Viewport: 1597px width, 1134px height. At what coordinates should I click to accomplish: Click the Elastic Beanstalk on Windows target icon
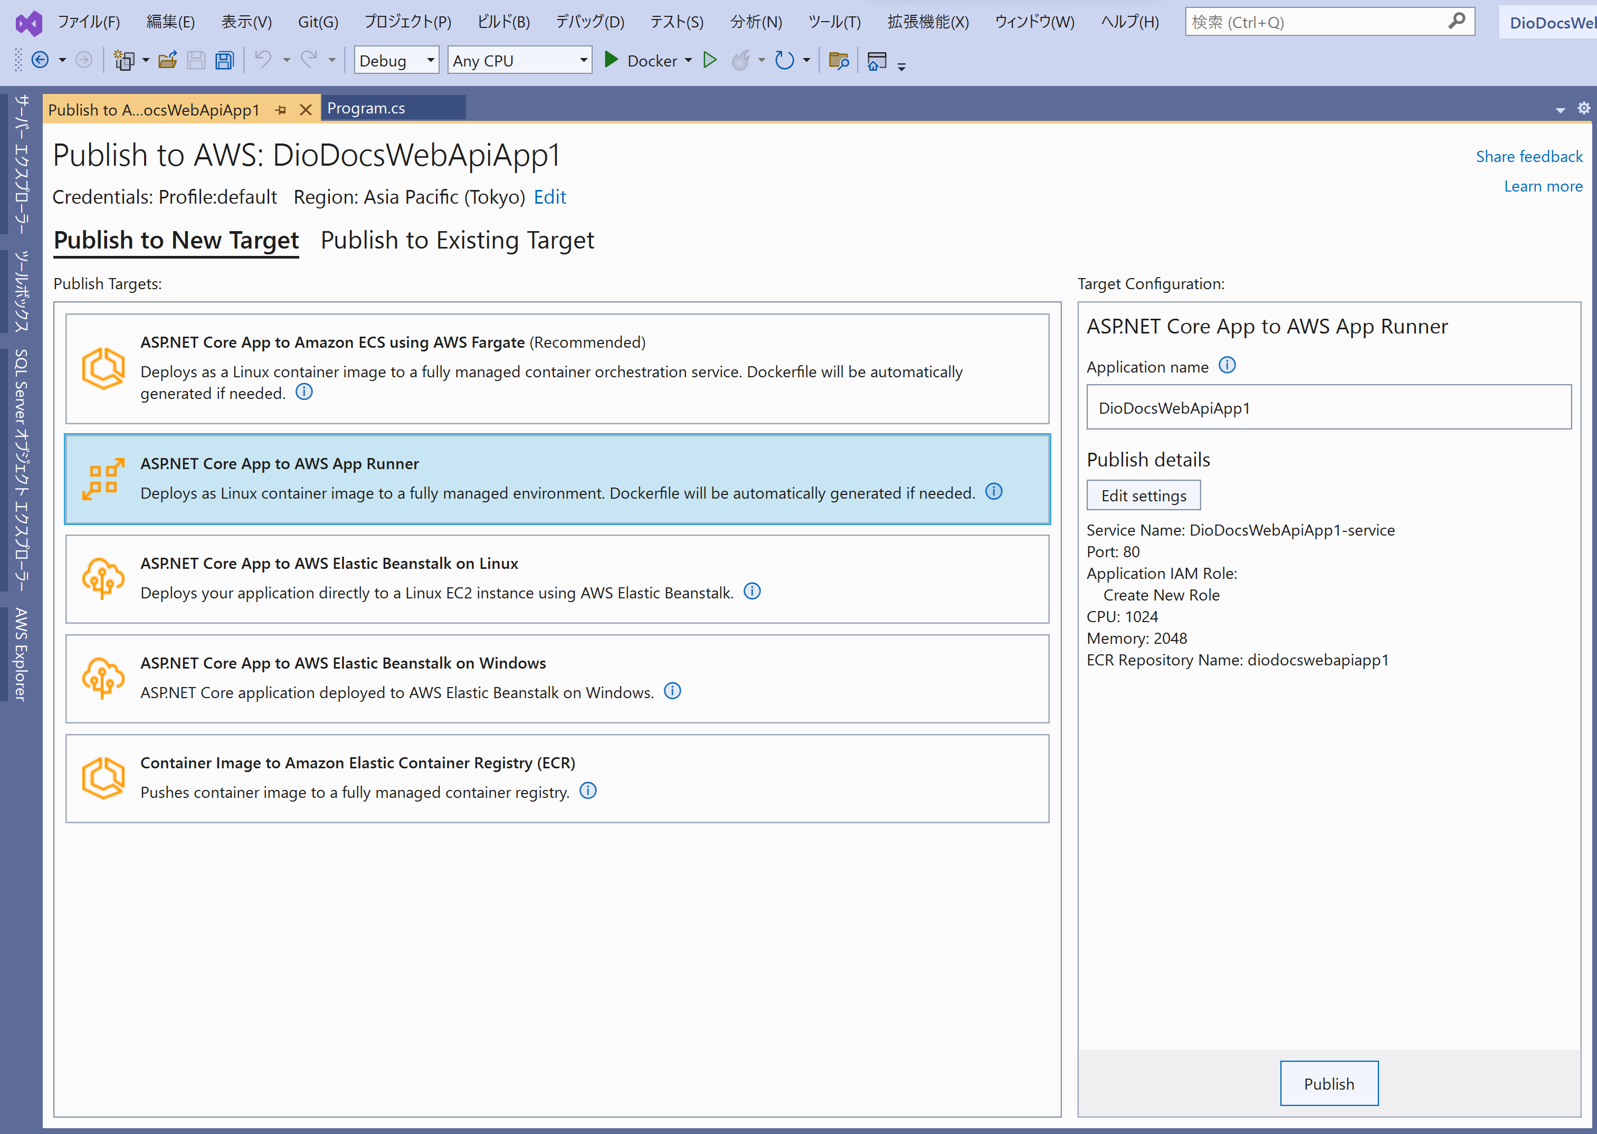(x=103, y=679)
